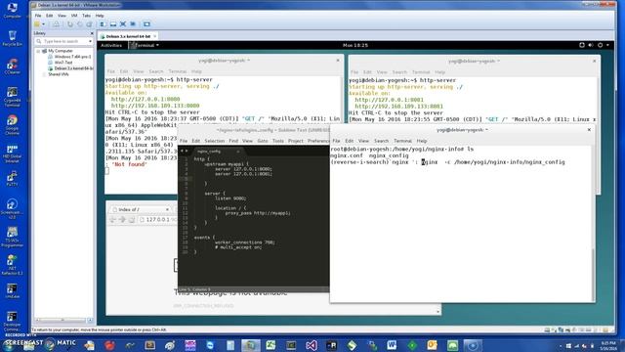Click Activities in GNOME top bar
The image size is (625, 352).
[x=111, y=46]
